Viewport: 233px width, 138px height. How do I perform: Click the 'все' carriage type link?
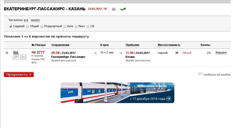pos(26,20)
